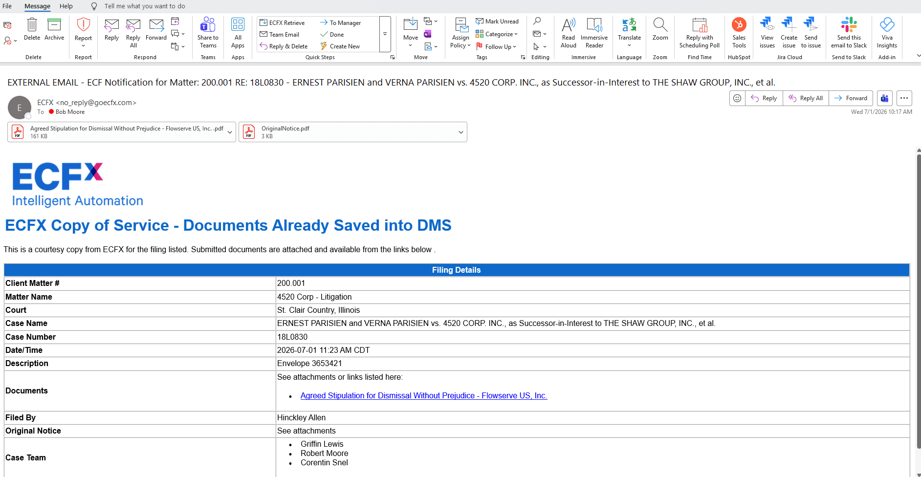Open the Junk options dropdown

click(x=10, y=41)
